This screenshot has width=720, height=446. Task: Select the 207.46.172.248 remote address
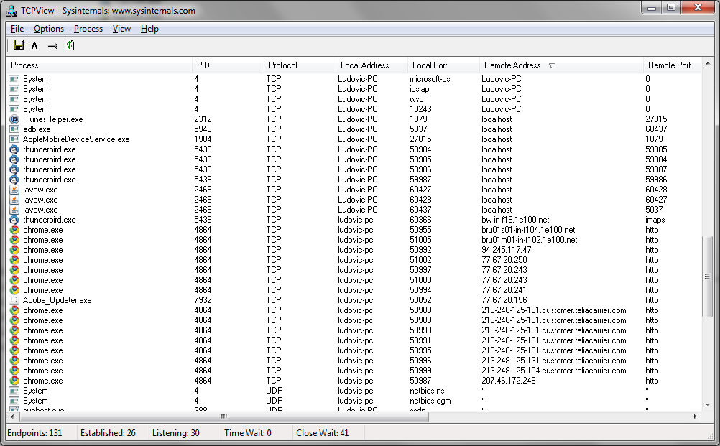(508, 381)
